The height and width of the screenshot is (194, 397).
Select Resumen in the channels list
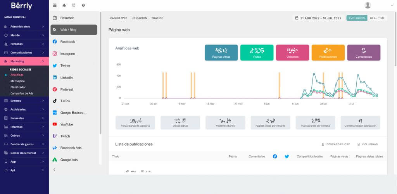74,18
